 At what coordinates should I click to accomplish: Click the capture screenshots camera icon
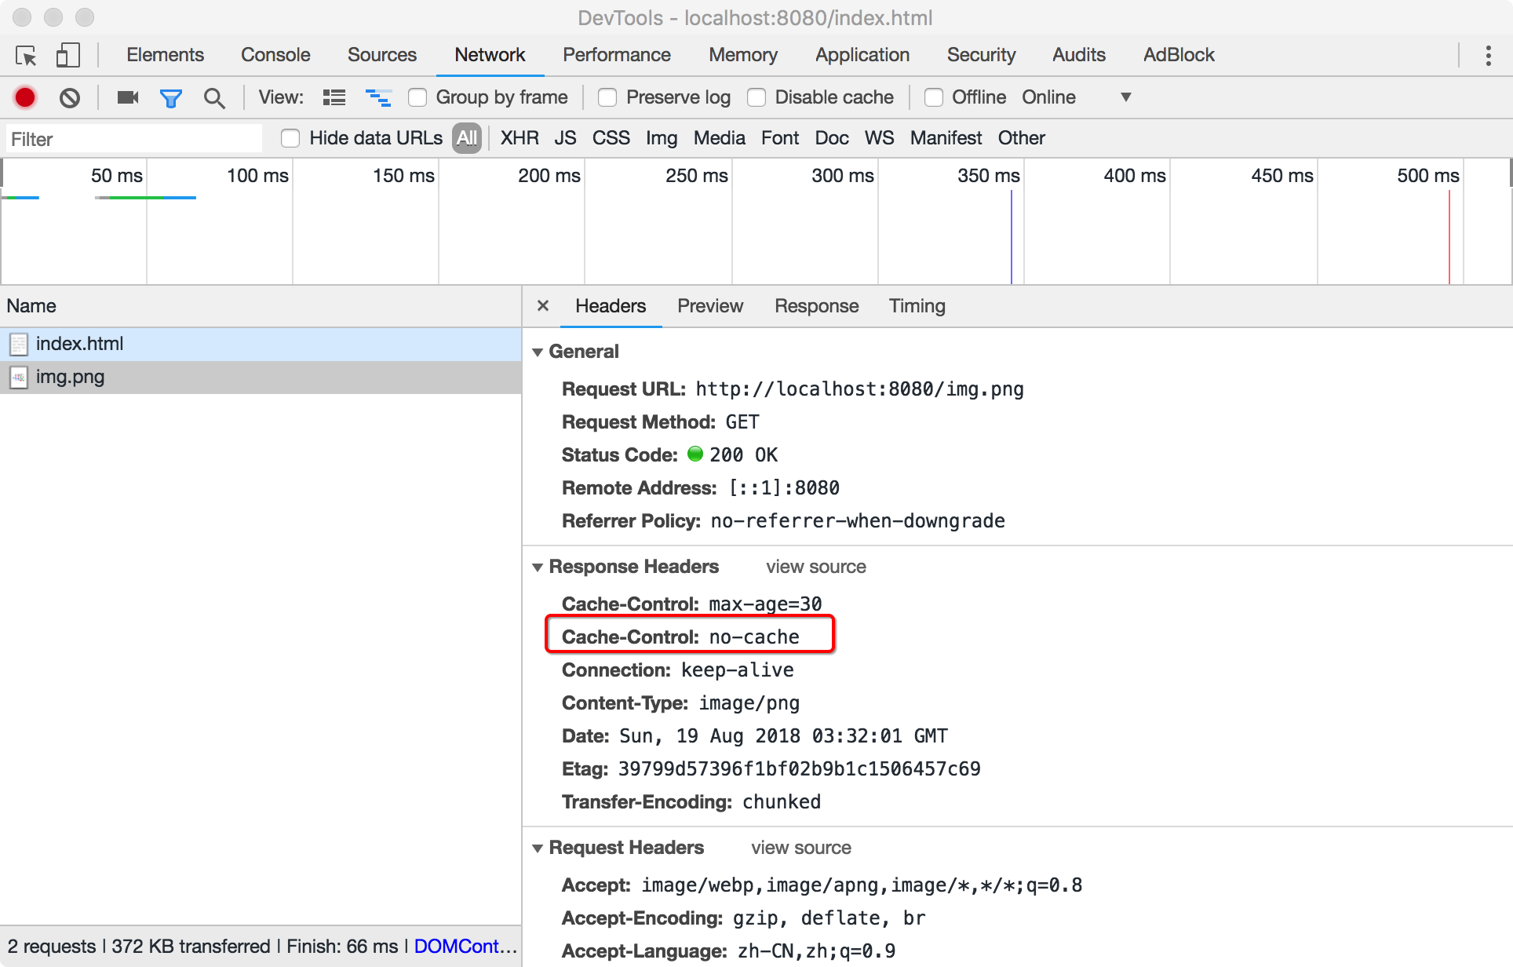click(127, 97)
